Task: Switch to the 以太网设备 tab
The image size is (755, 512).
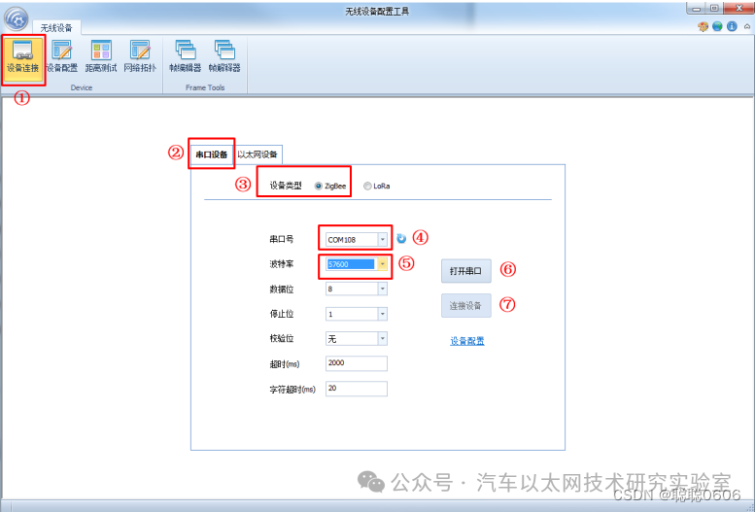Action: (x=257, y=154)
